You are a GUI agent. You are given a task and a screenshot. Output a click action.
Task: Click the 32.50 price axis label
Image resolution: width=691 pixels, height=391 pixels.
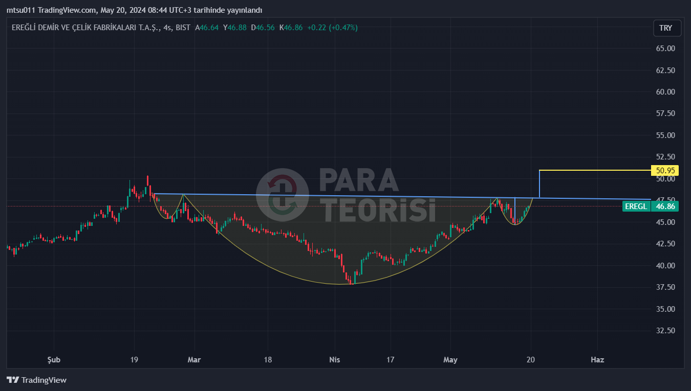[x=665, y=331]
